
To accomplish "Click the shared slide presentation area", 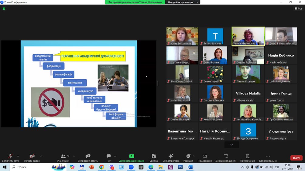I will [x=79, y=84].
